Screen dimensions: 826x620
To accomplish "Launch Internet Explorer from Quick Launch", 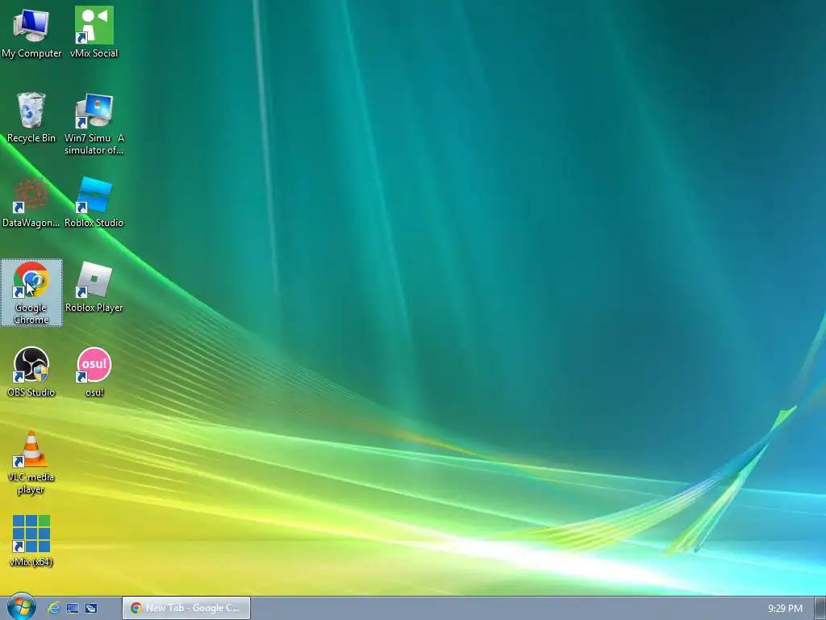I will (54, 608).
